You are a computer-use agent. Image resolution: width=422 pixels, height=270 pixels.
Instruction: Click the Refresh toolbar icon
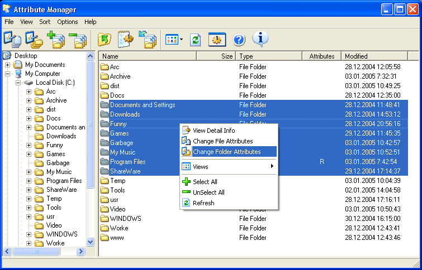pyautogui.click(x=195, y=40)
